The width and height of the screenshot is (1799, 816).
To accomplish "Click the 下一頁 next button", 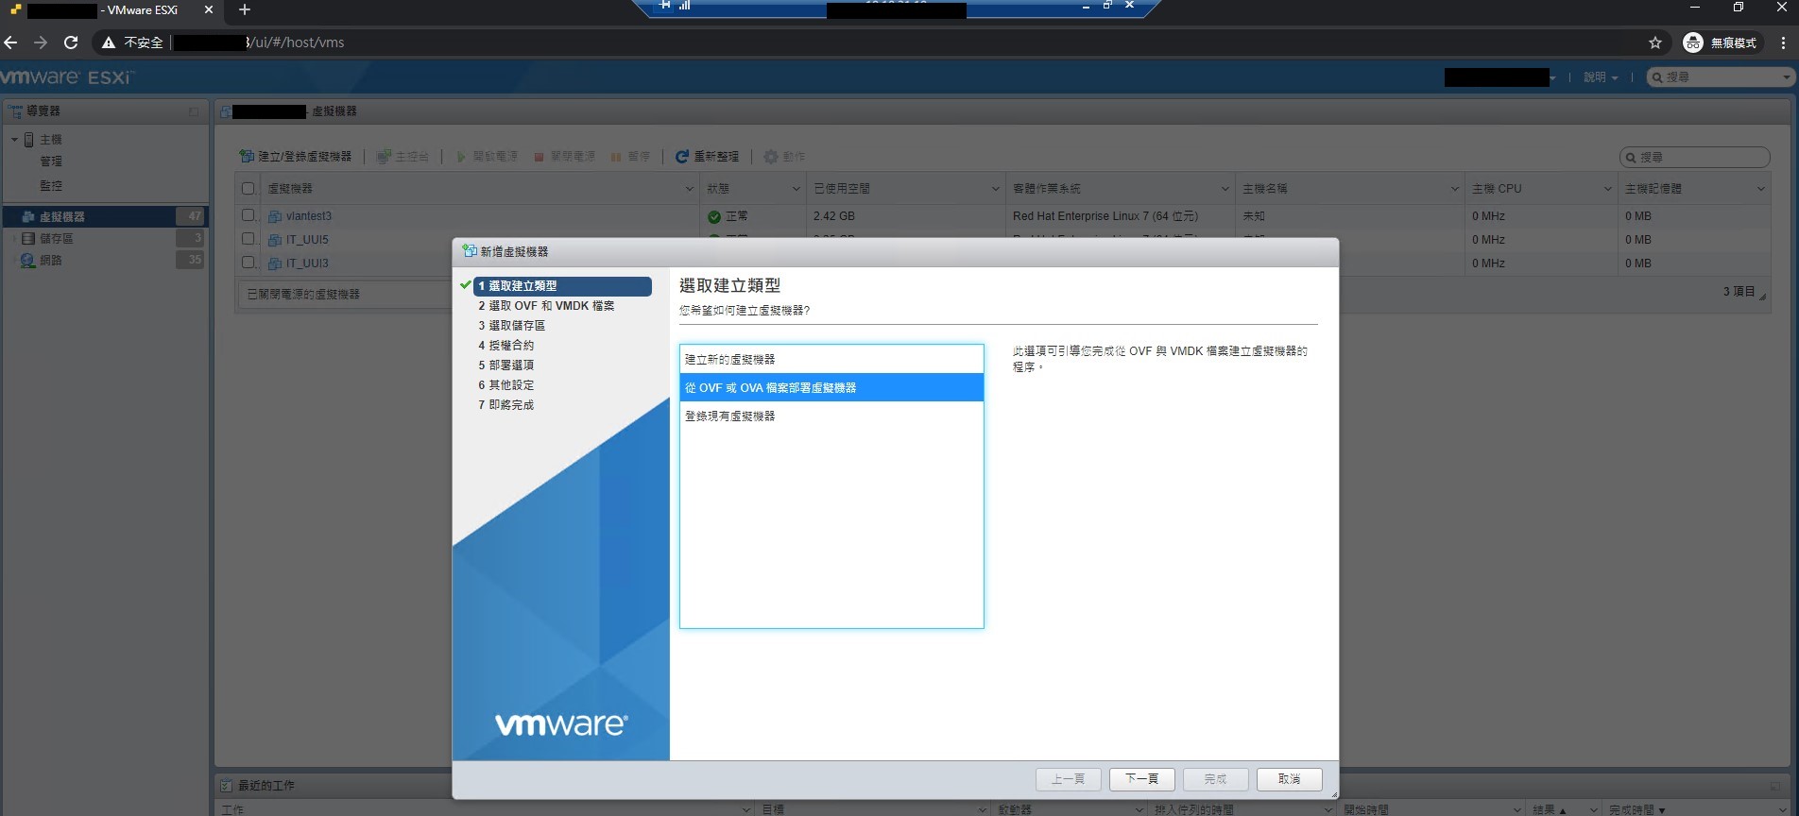I will (1141, 779).
